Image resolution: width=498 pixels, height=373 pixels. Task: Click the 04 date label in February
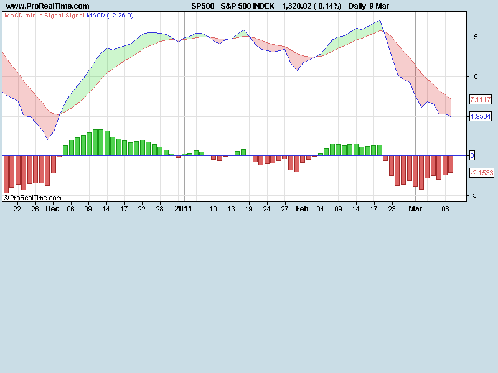320,209
